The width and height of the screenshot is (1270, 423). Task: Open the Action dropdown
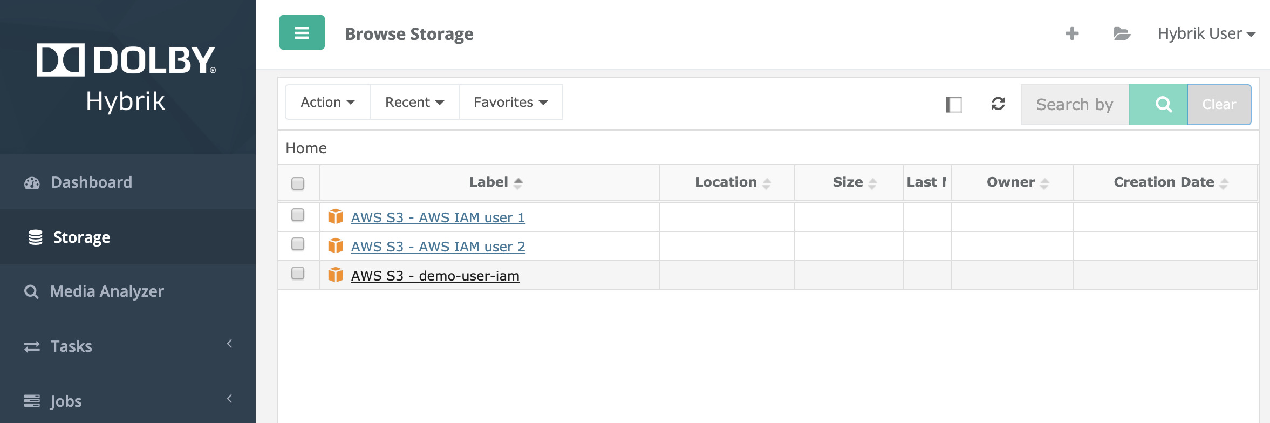coord(327,102)
